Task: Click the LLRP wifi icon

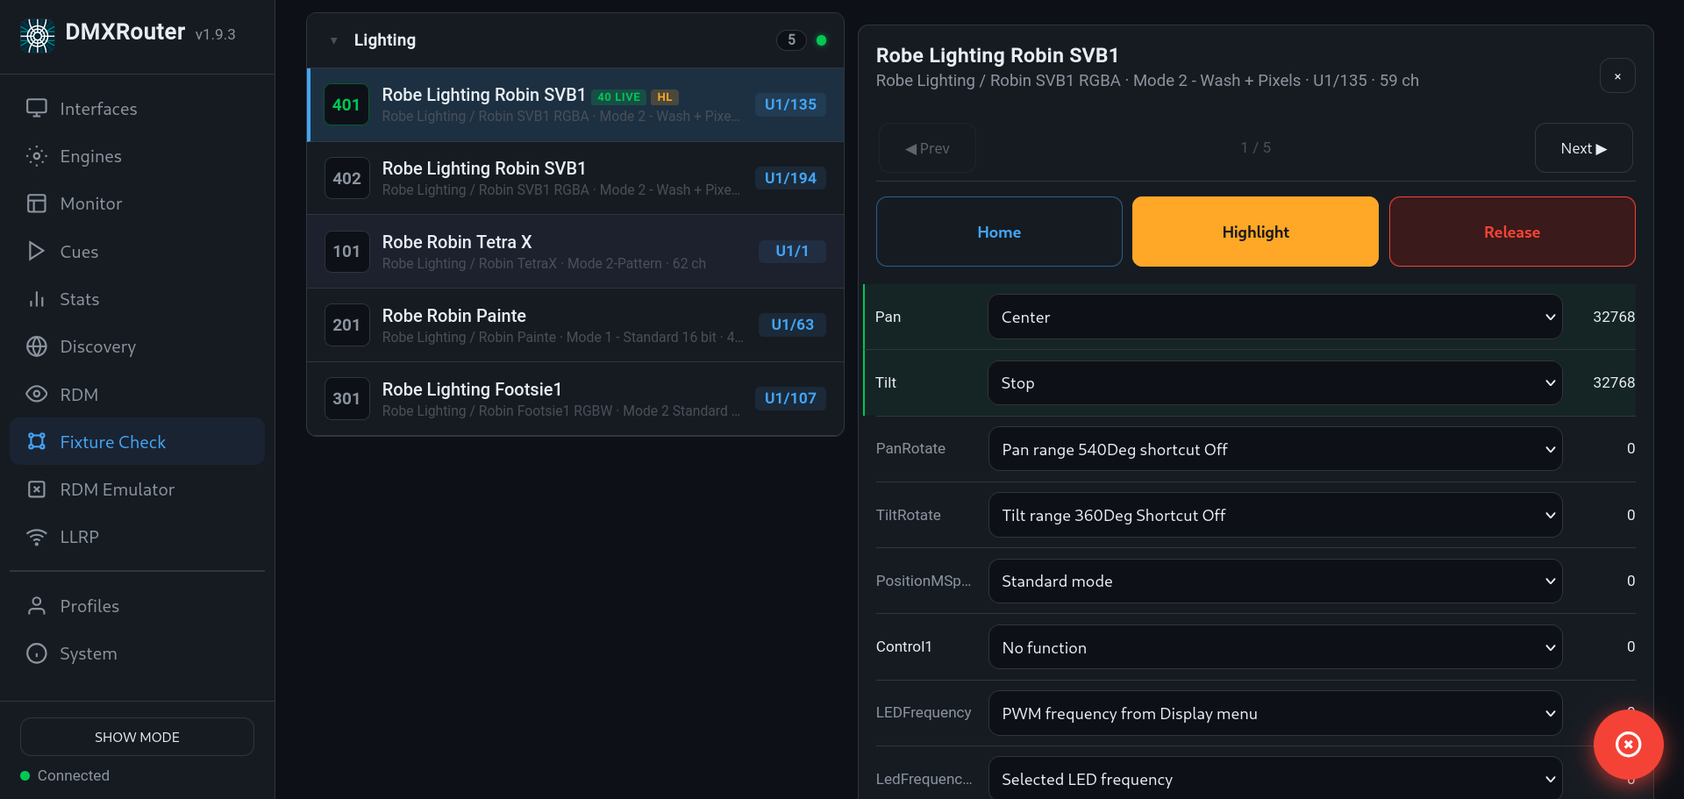Action: pos(36,537)
